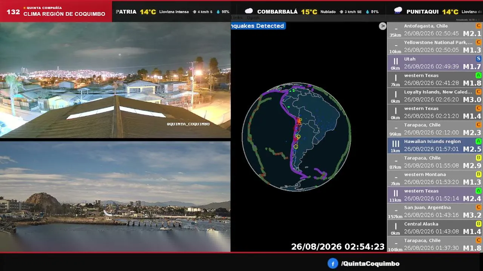Select the San Juan, Argentina M3.2 entry
The image size is (483, 271).
click(435, 212)
